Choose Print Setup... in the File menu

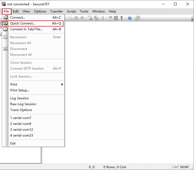(x=20, y=90)
